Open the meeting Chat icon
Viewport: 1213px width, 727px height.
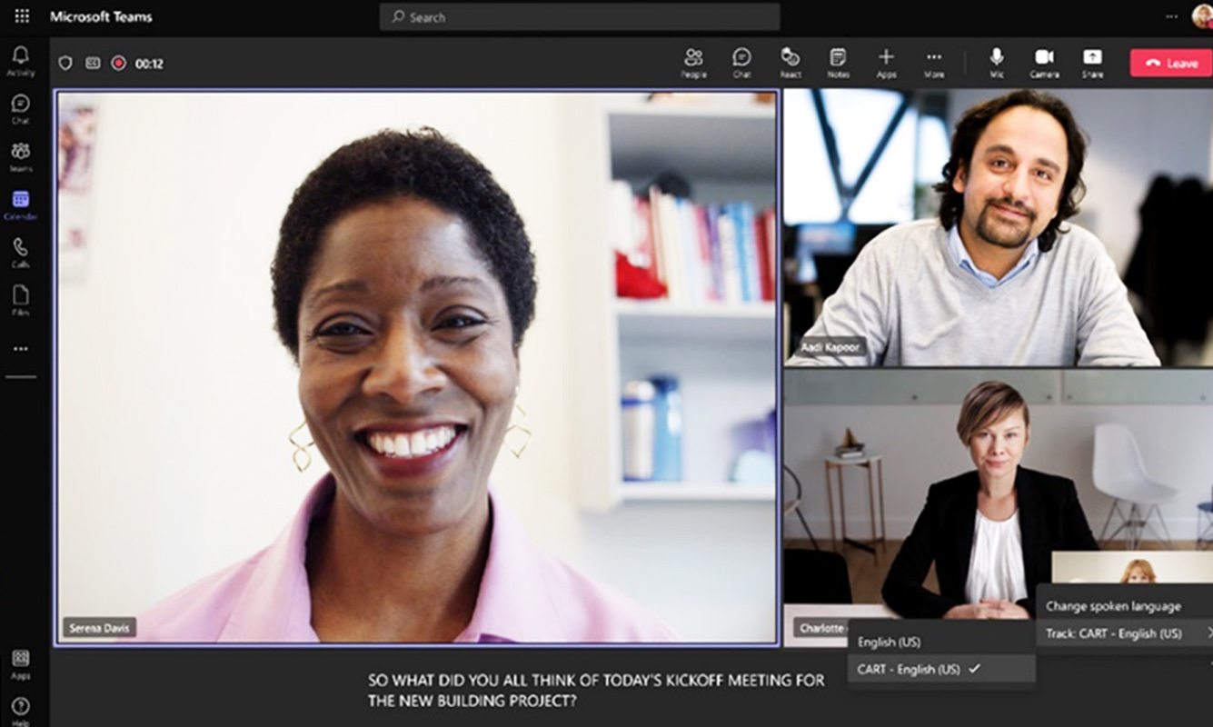pyautogui.click(x=741, y=62)
